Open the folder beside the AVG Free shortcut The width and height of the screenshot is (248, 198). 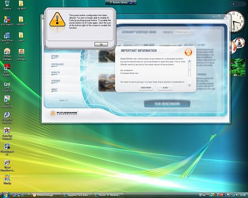click(21, 20)
